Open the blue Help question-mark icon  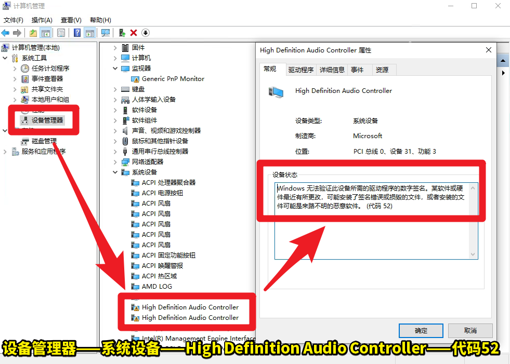pyautogui.click(x=77, y=33)
